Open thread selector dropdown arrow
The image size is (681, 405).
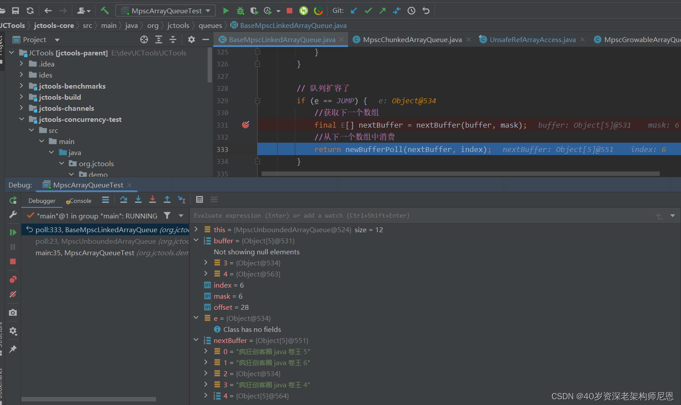(181, 216)
